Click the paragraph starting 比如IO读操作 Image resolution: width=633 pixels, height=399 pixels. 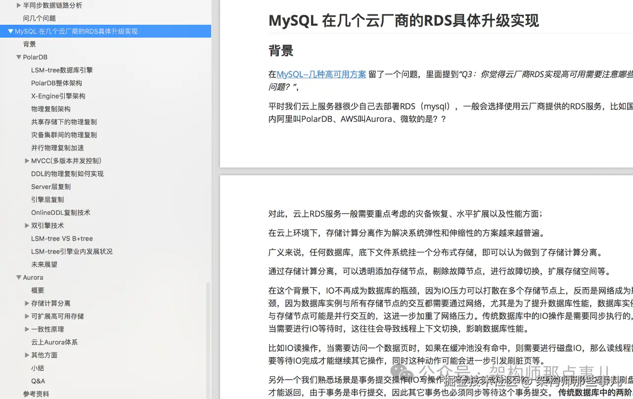[451, 354]
